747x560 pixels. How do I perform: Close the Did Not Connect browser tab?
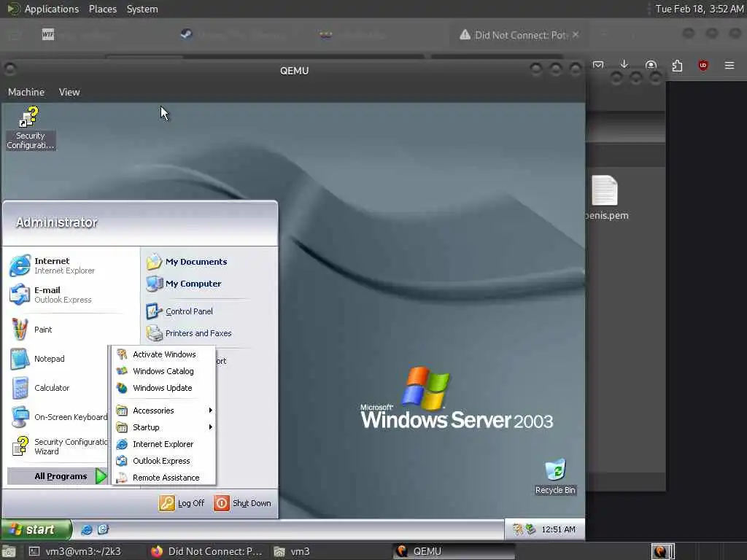(576, 35)
